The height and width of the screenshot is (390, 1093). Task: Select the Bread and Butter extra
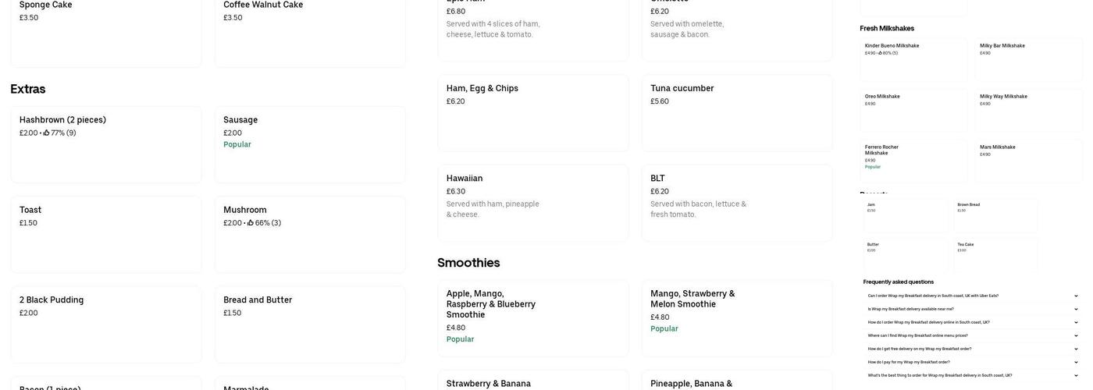pos(310,324)
